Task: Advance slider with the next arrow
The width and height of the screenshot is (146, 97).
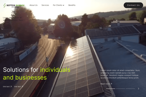Action: click(138, 89)
